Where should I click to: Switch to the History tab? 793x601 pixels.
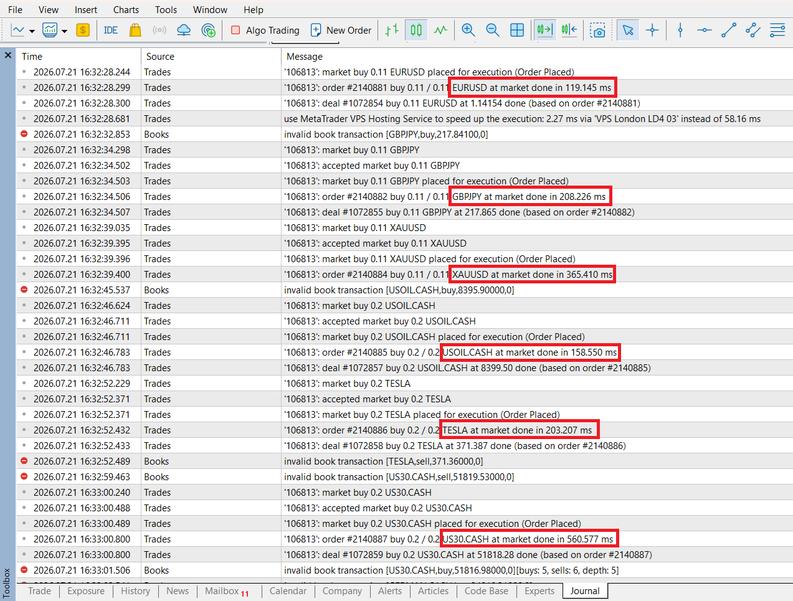135,591
